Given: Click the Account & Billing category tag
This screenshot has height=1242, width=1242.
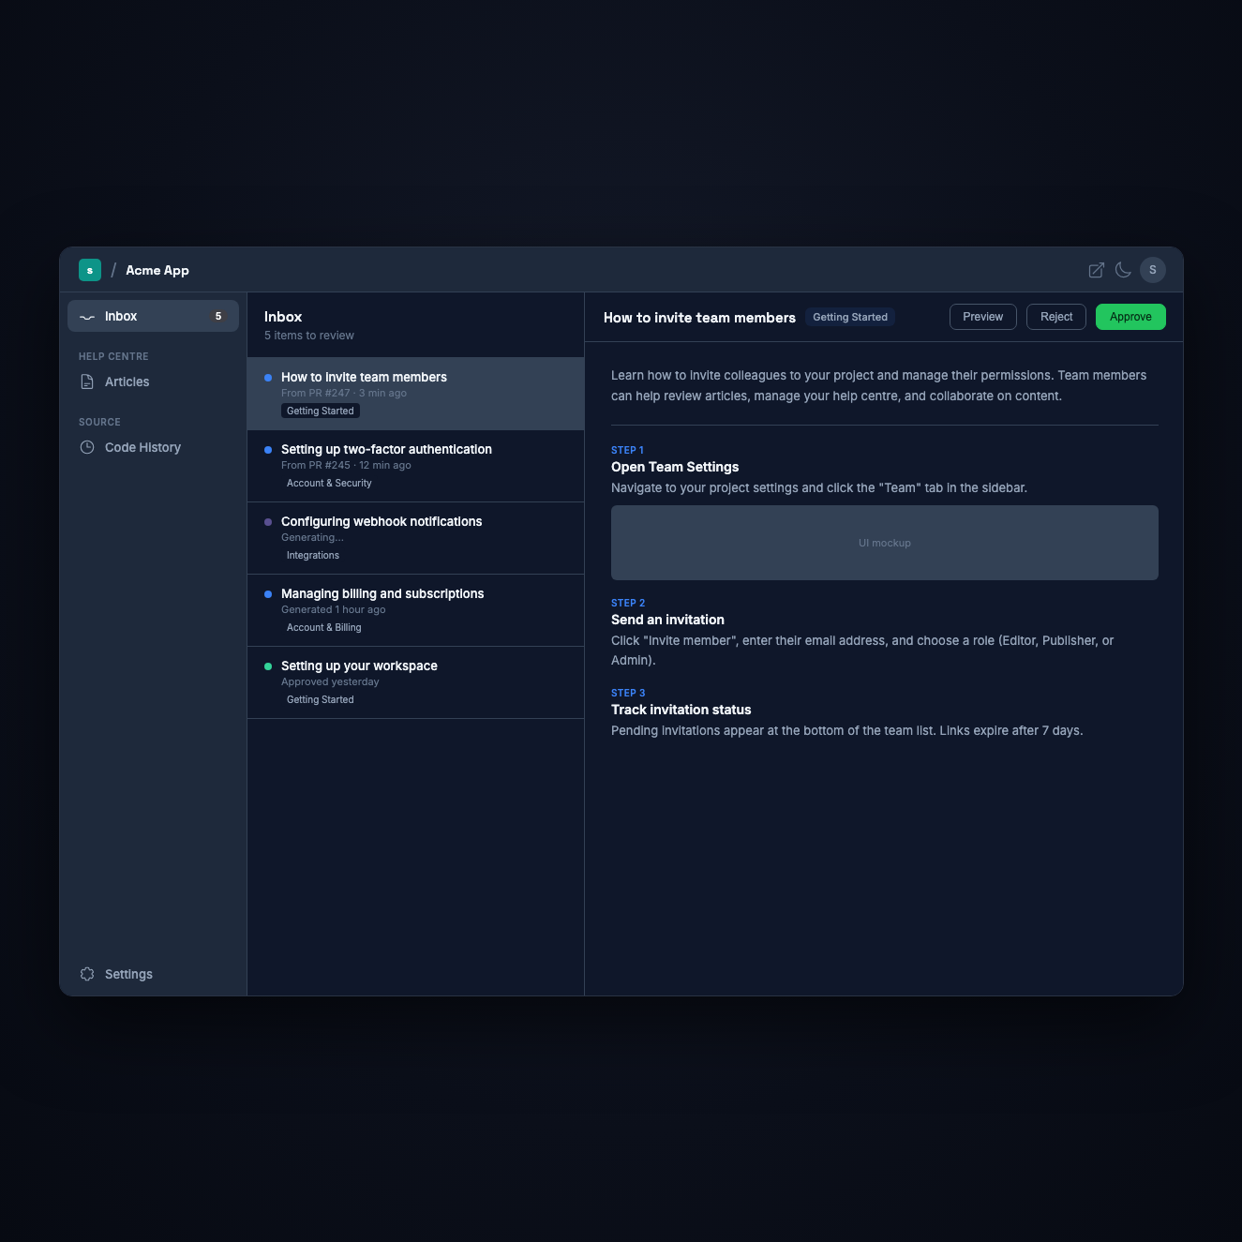Looking at the screenshot, I should click(x=324, y=628).
